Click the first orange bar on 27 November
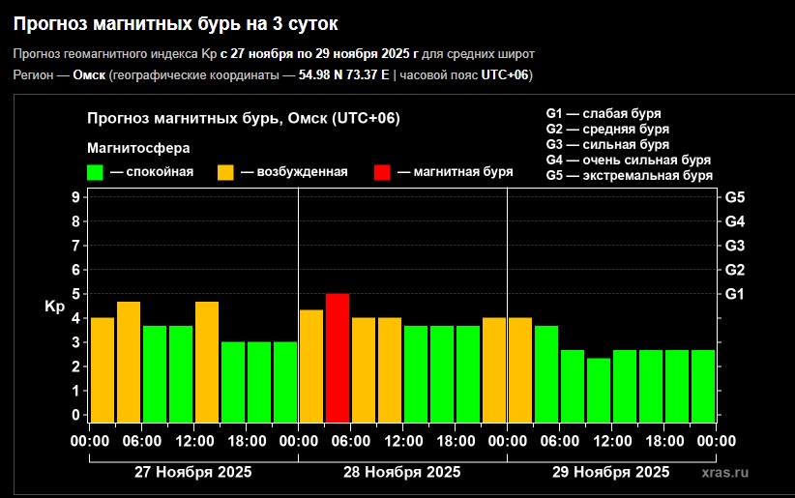795x498 pixels. pyautogui.click(x=103, y=369)
